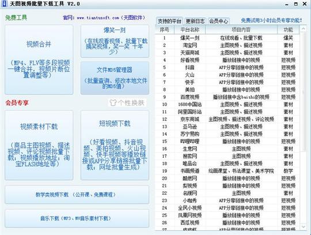Image resolution: width=311 pixels, height=235 pixels.
Task: Select the 唯品会 row
Action: [x=227, y=164]
